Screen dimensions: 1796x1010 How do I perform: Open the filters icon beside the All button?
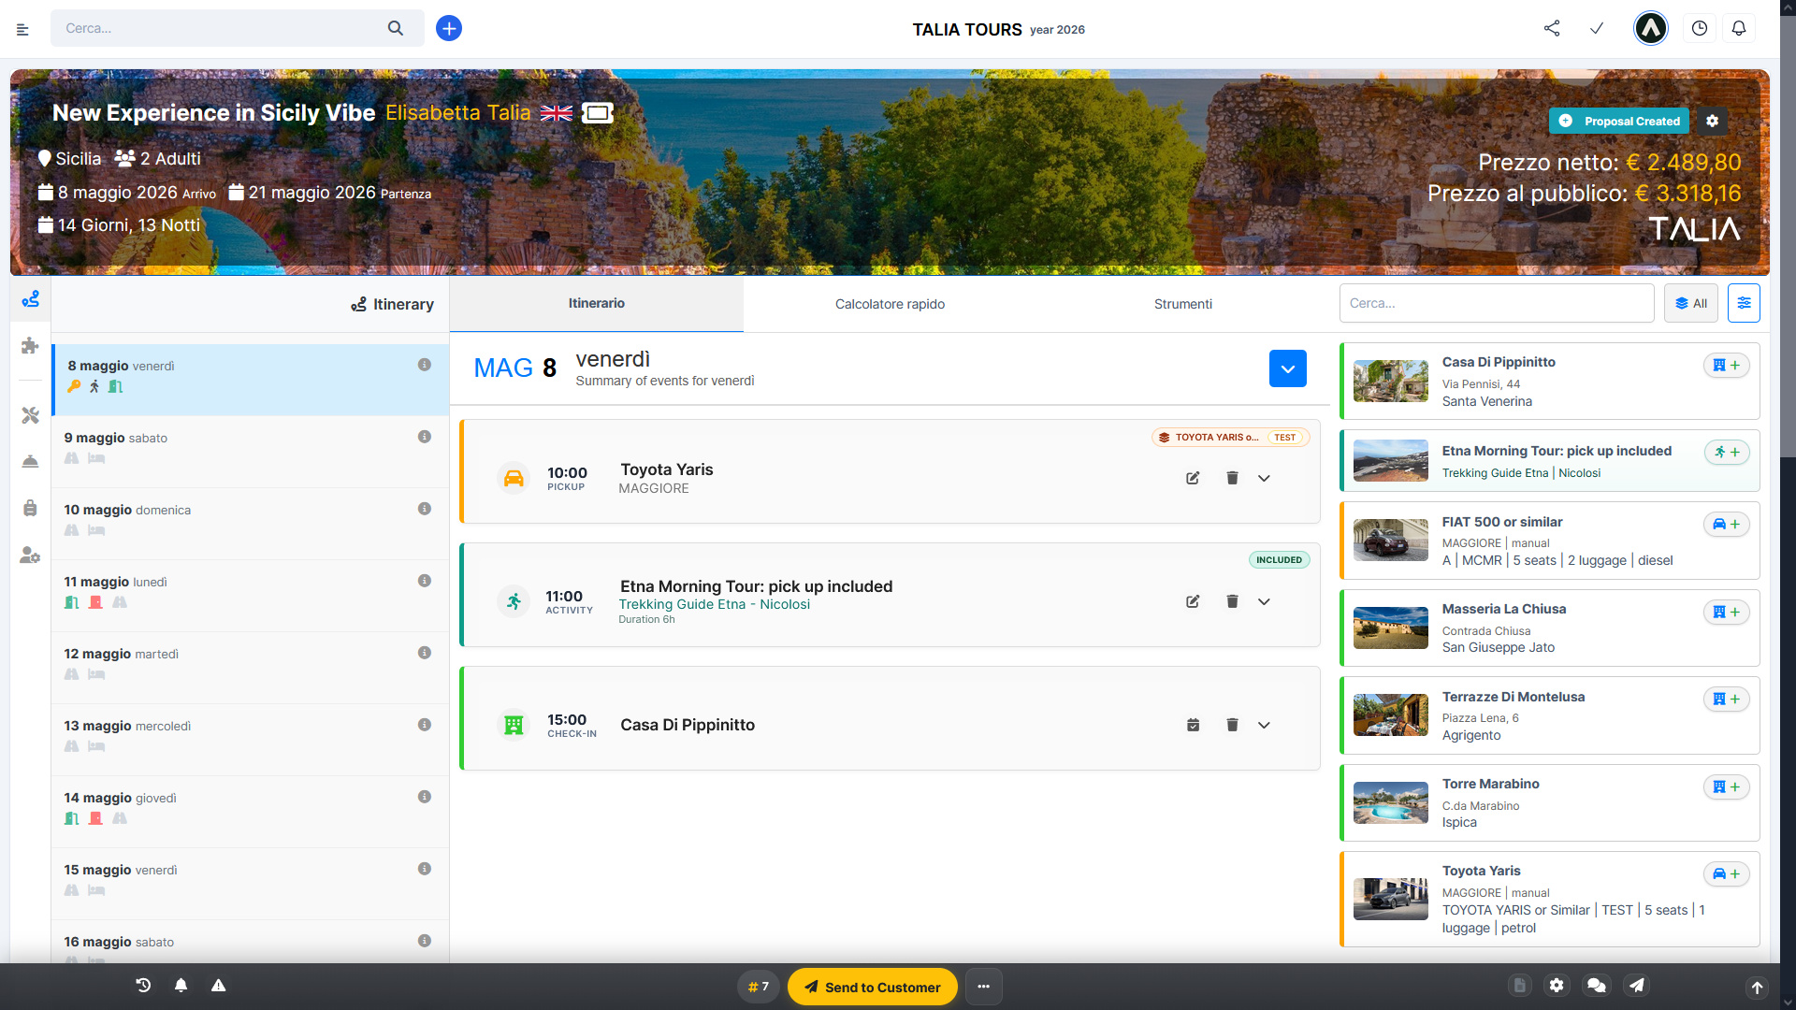[1744, 303]
